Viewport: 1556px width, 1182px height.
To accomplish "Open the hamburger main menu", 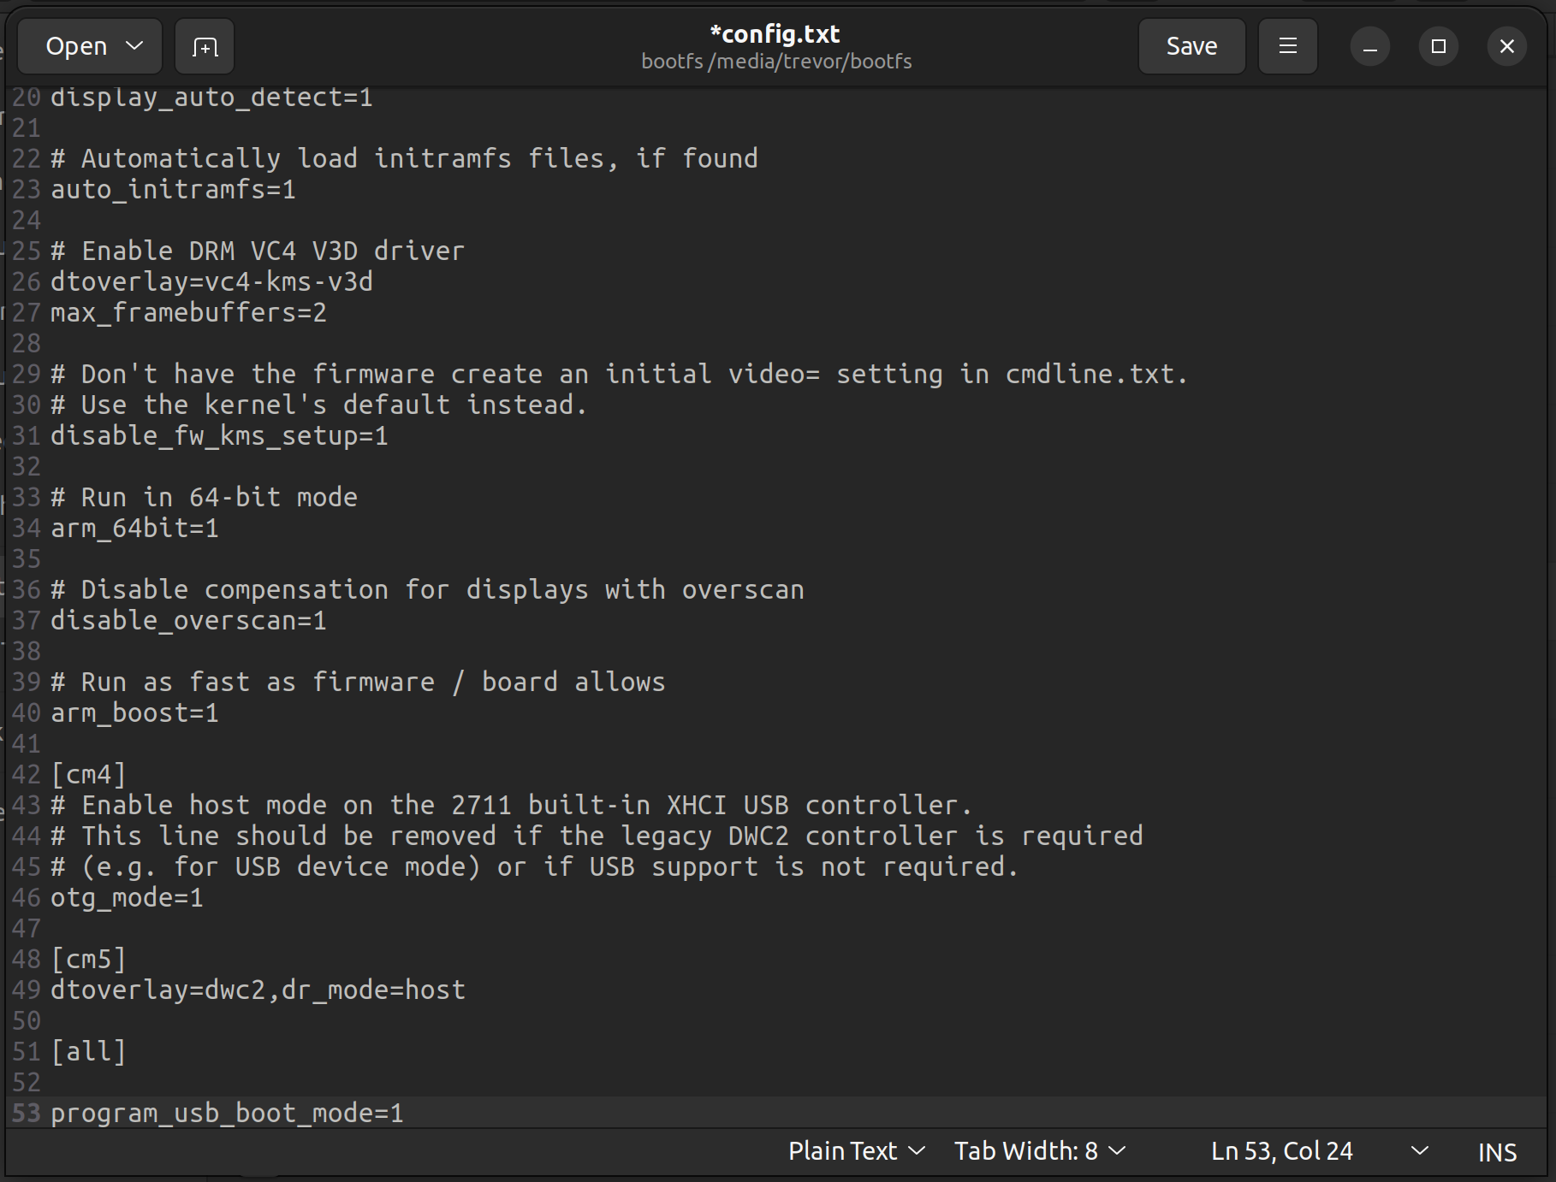I will coord(1287,47).
